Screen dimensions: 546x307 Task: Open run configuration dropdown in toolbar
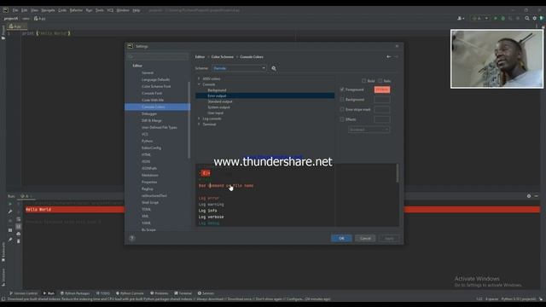(x=480, y=19)
